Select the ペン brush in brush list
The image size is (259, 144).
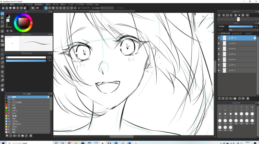point(27,100)
